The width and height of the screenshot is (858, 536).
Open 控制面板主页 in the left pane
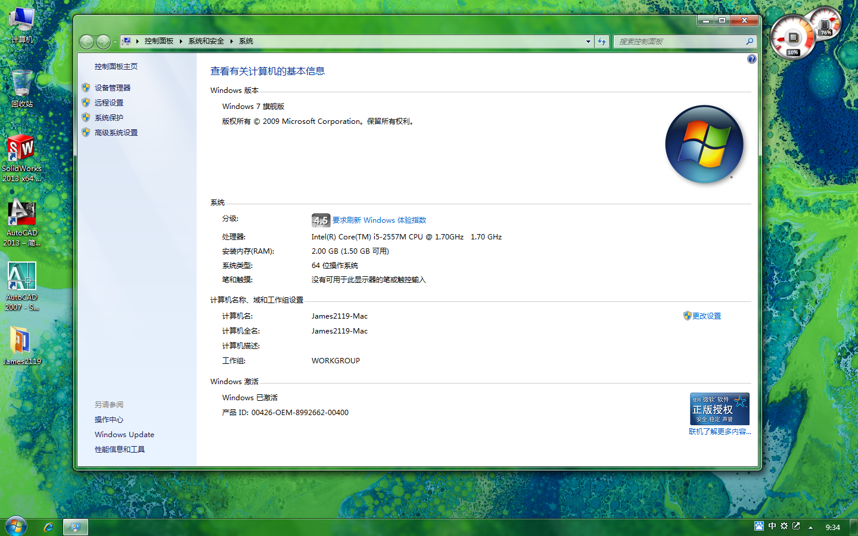click(116, 67)
